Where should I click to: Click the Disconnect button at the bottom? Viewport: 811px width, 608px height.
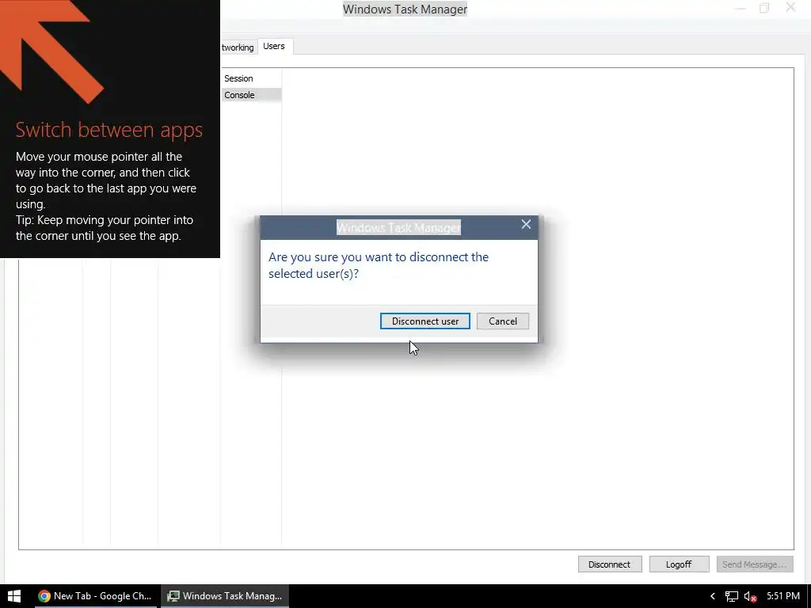click(x=610, y=564)
